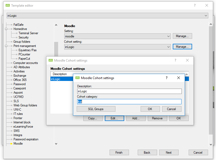Click into the Description text field
The image size is (216, 160).
point(129,91)
